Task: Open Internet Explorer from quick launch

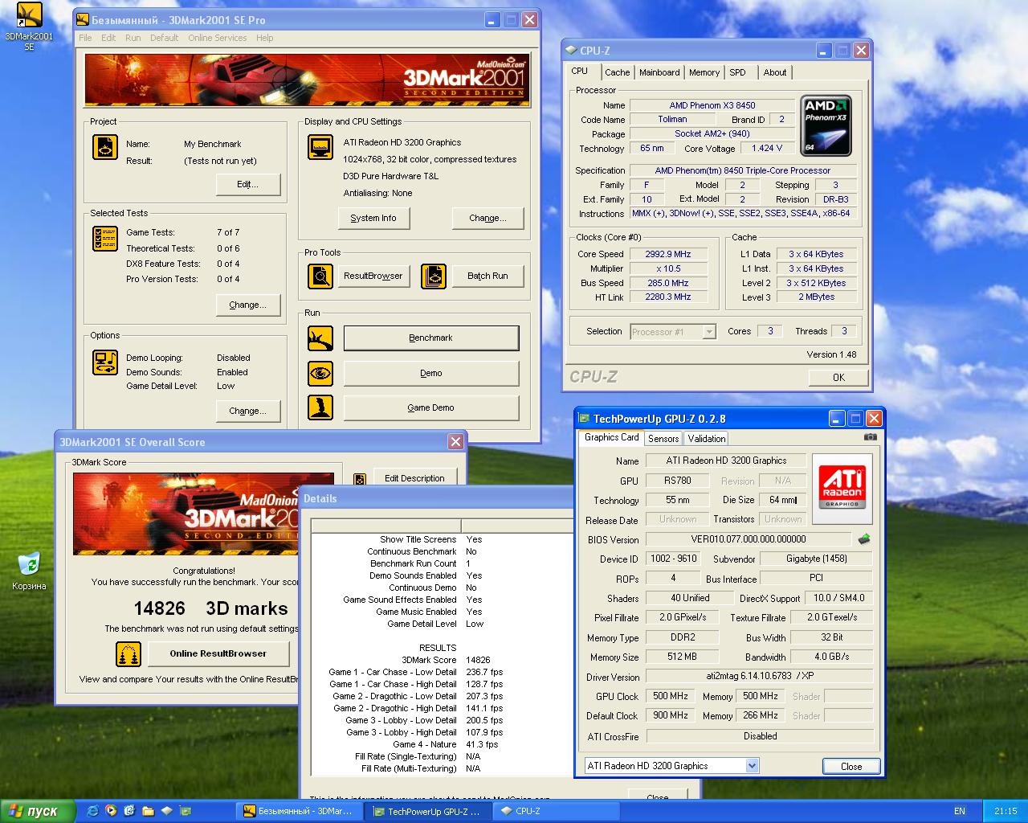Action: tap(94, 811)
